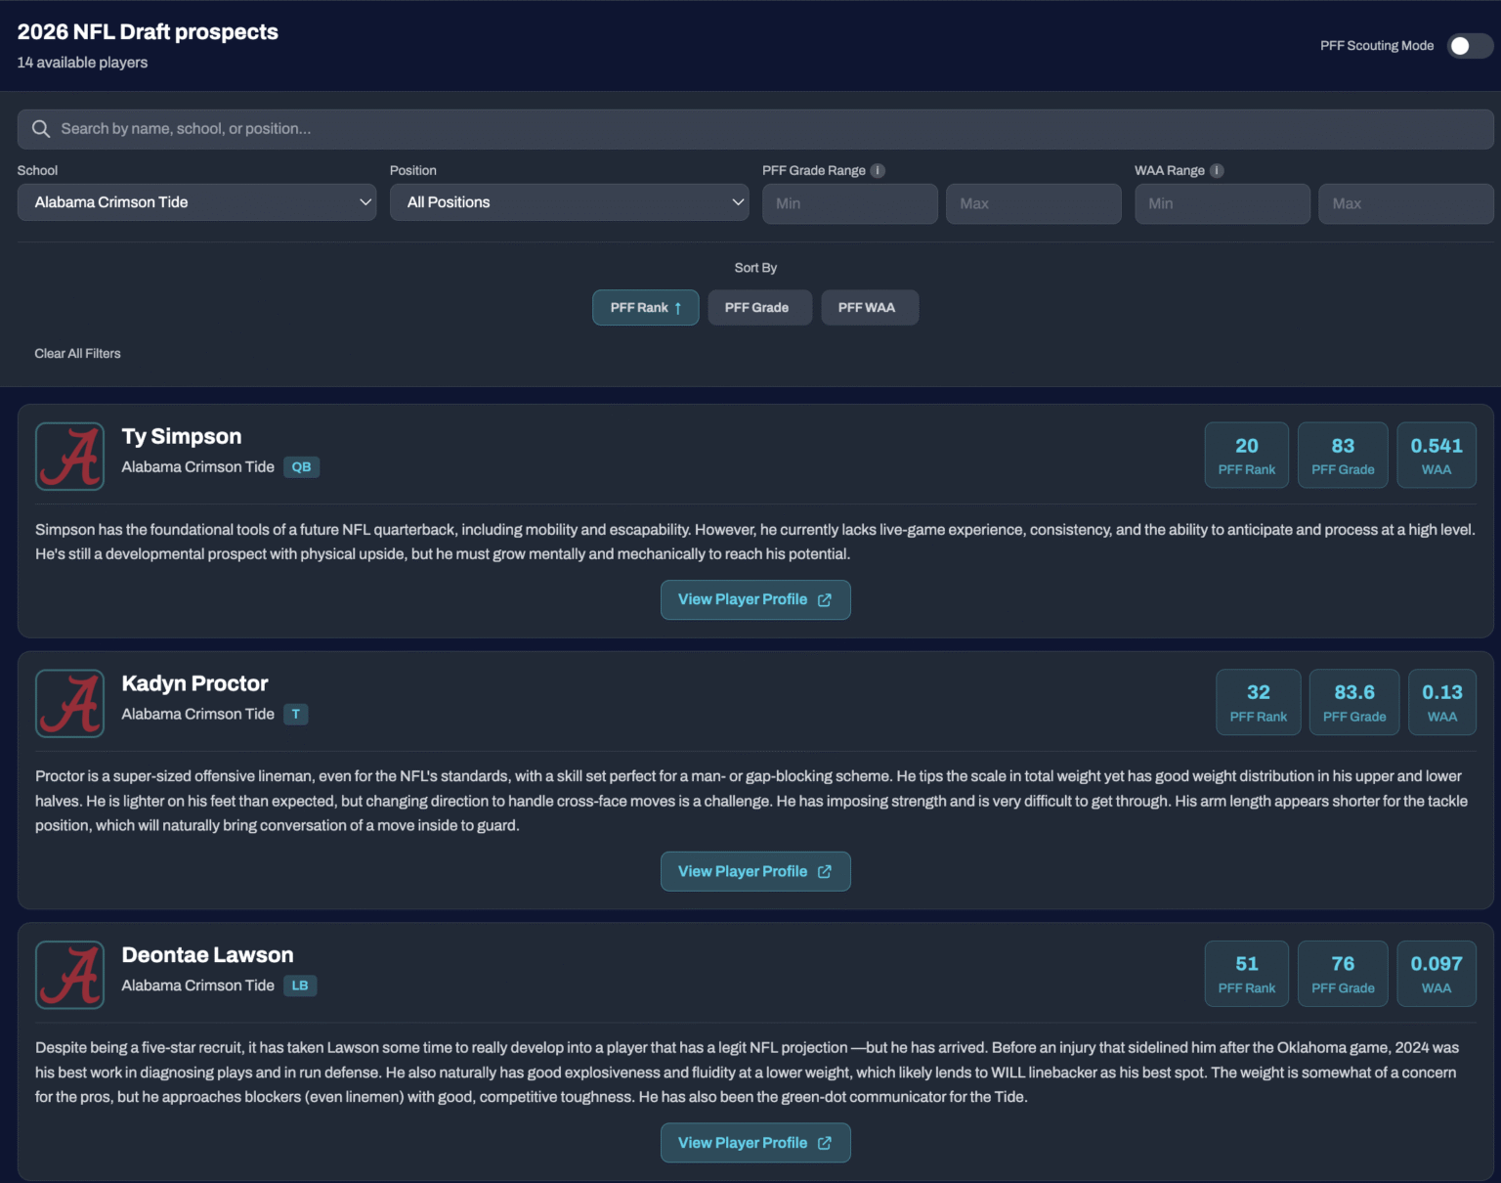Toggle PFF Scouting Mode switch
The width and height of the screenshot is (1501, 1183).
coord(1468,46)
